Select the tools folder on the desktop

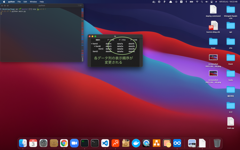coord(231,75)
